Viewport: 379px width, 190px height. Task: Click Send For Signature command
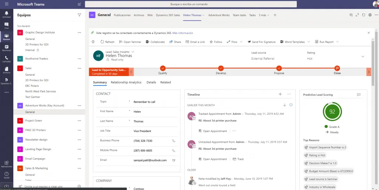262,42
